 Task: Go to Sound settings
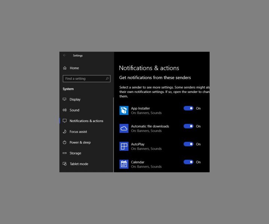86,110
